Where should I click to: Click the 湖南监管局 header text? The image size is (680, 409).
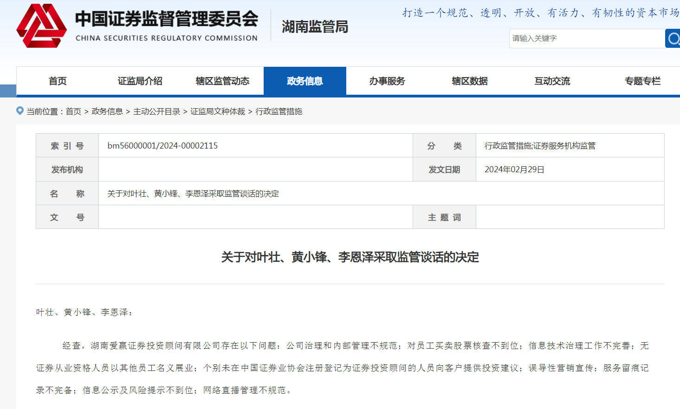315,27
